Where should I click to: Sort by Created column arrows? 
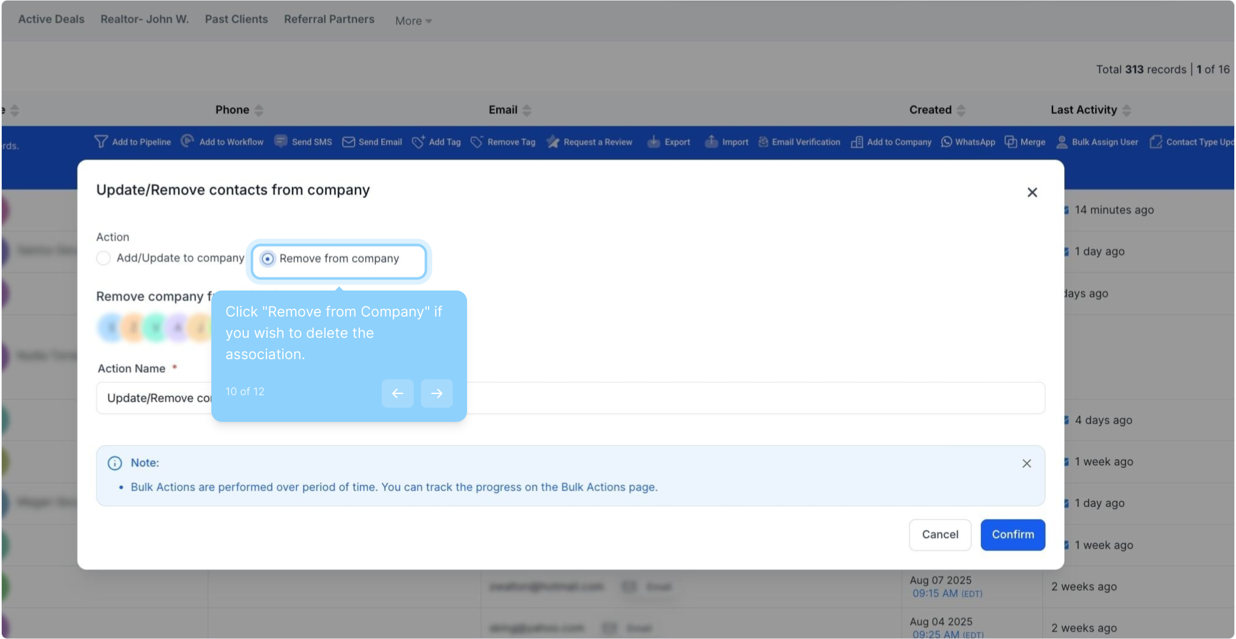pos(961,110)
